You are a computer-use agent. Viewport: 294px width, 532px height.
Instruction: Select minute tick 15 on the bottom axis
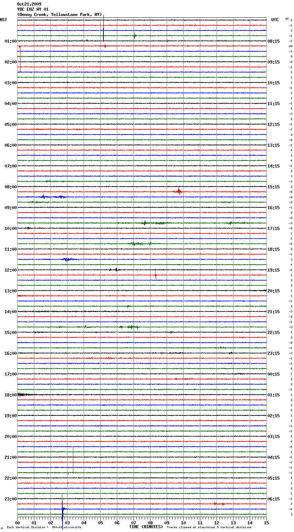click(266, 523)
